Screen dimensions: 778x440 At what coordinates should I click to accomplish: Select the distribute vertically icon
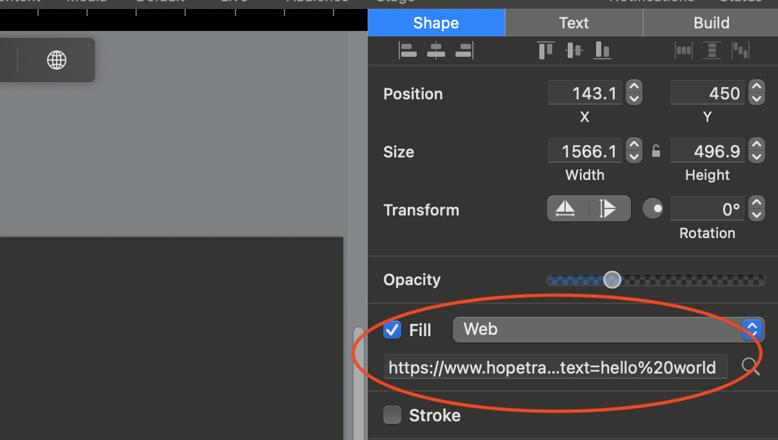pyautogui.click(x=712, y=50)
